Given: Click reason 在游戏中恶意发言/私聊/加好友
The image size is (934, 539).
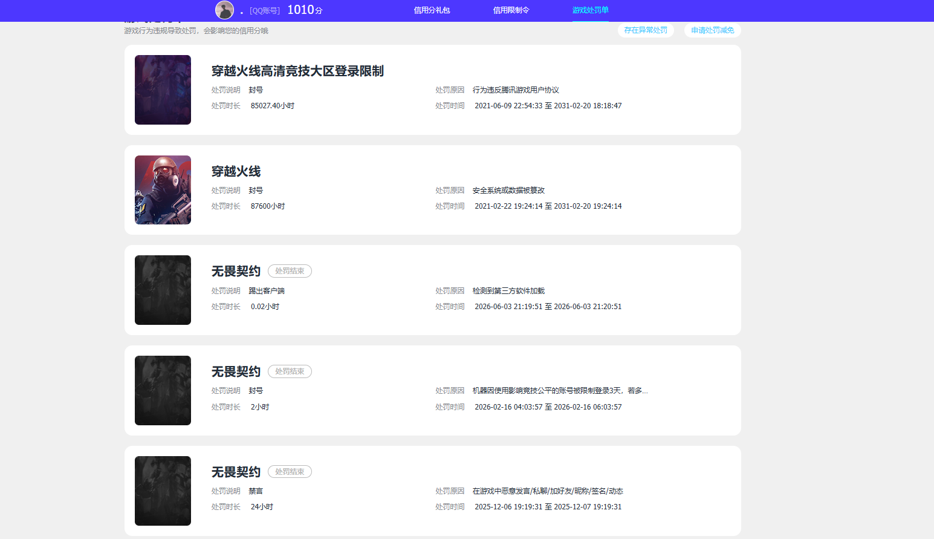Looking at the screenshot, I should coord(548,491).
